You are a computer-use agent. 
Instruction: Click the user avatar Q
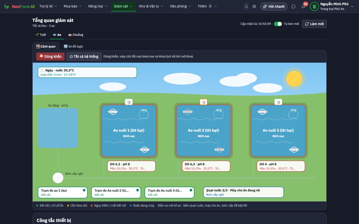tap(314, 6)
